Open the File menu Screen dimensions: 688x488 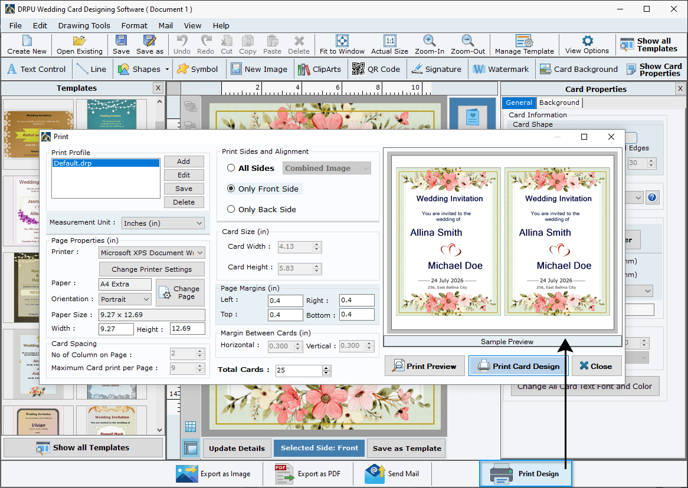point(15,25)
